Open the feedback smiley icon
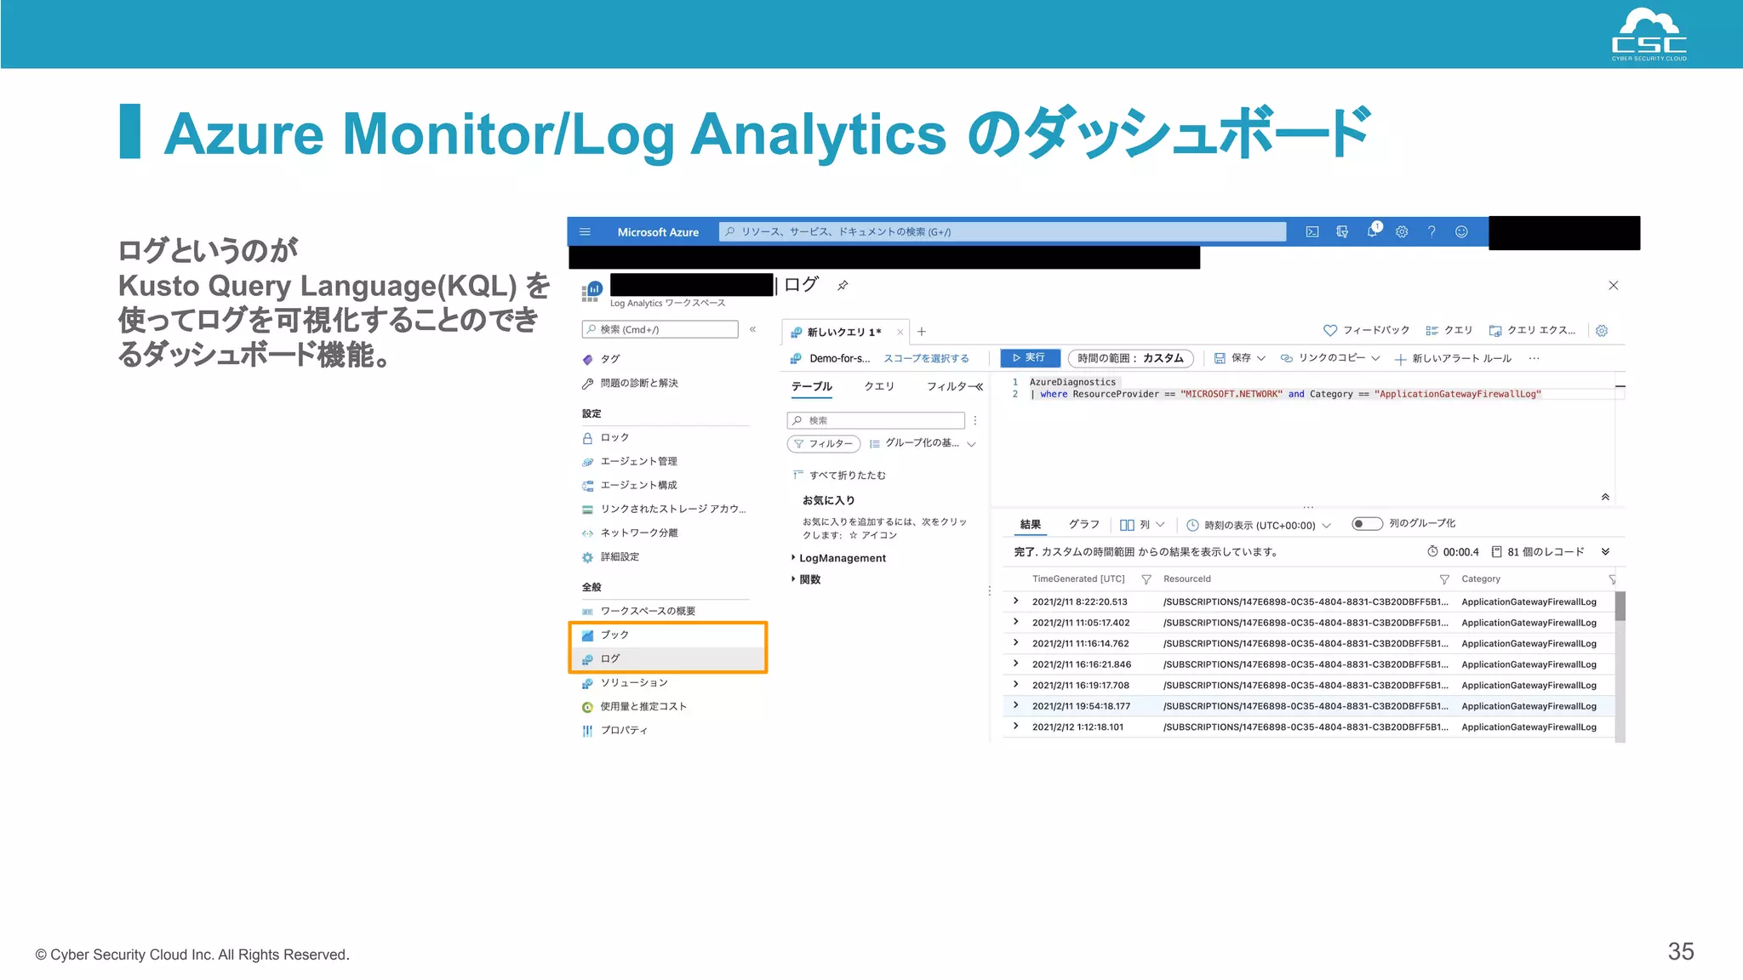This screenshot has width=1743, height=980. [1461, 231]
